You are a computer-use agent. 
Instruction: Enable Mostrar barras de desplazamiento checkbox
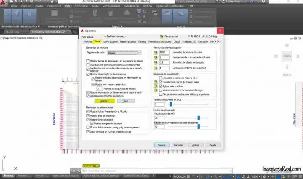(x=88, y=61)
